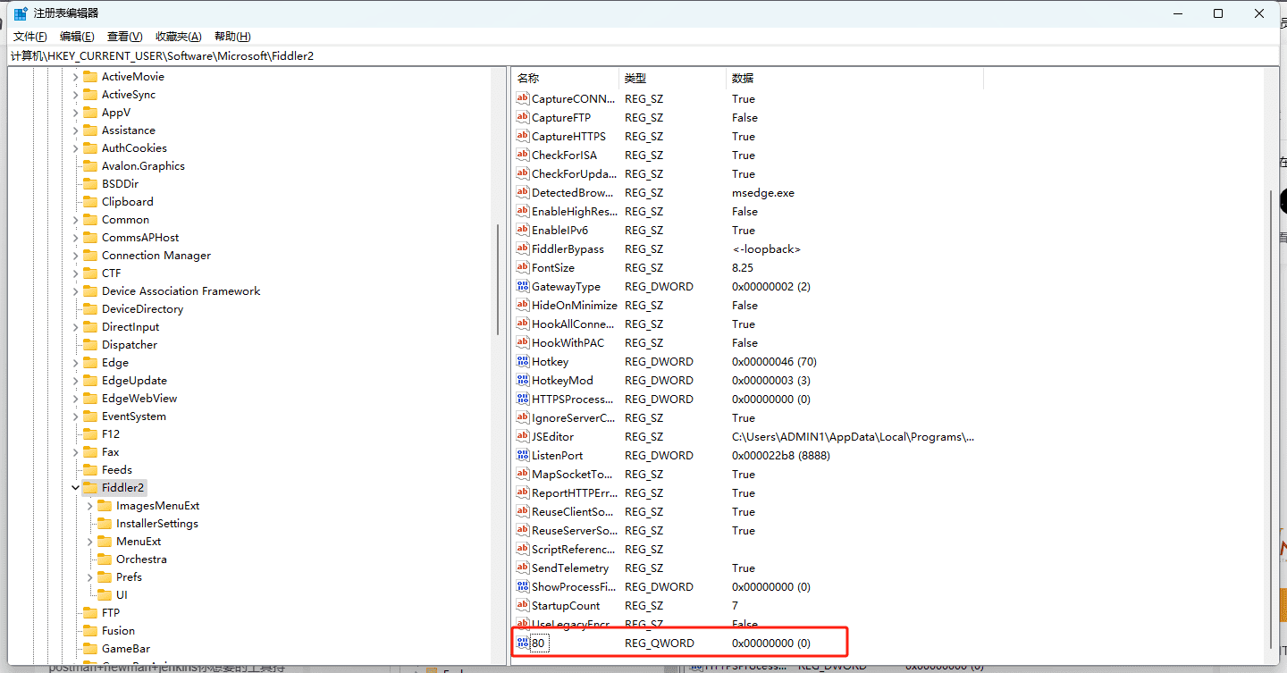This screenshot has width=1287, height=673.
Task: Select the DetectedBrow... value msedge.exe
Action: point(762,192)
